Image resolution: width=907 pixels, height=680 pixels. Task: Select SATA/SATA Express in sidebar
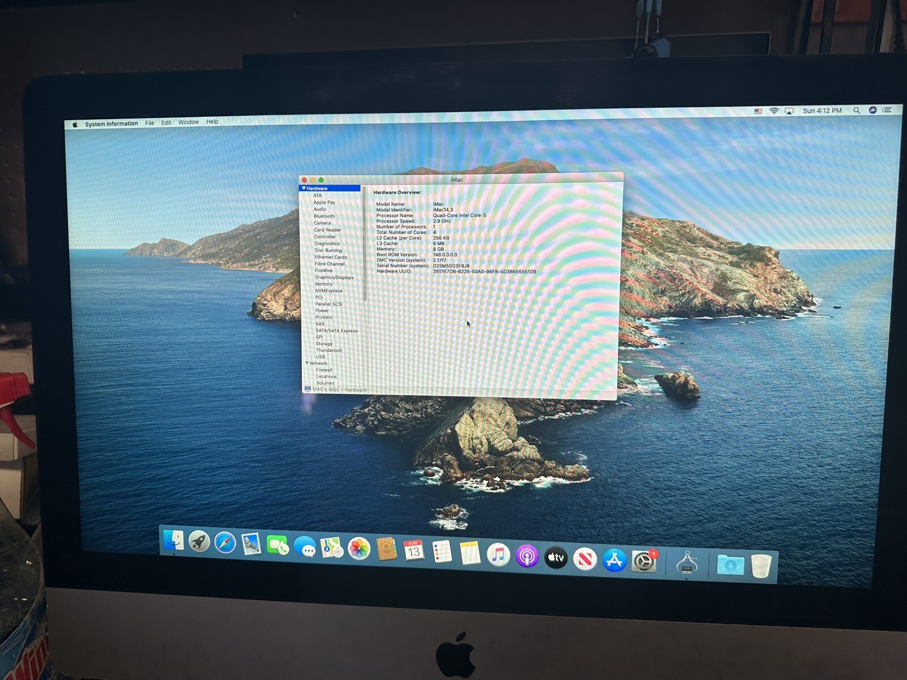pyautogui.click(x=337, y=330)
